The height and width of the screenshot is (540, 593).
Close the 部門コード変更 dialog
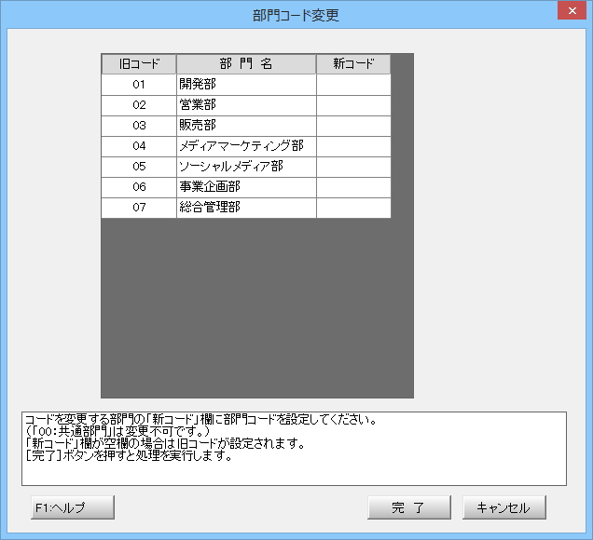click(572, 10)
